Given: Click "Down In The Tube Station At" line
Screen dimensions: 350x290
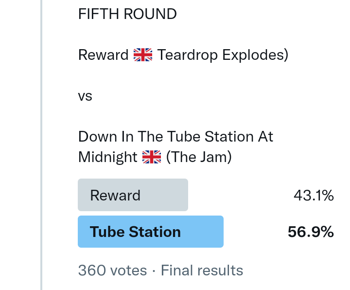Looking at the screenshot, I should click(x=175, y=136).
